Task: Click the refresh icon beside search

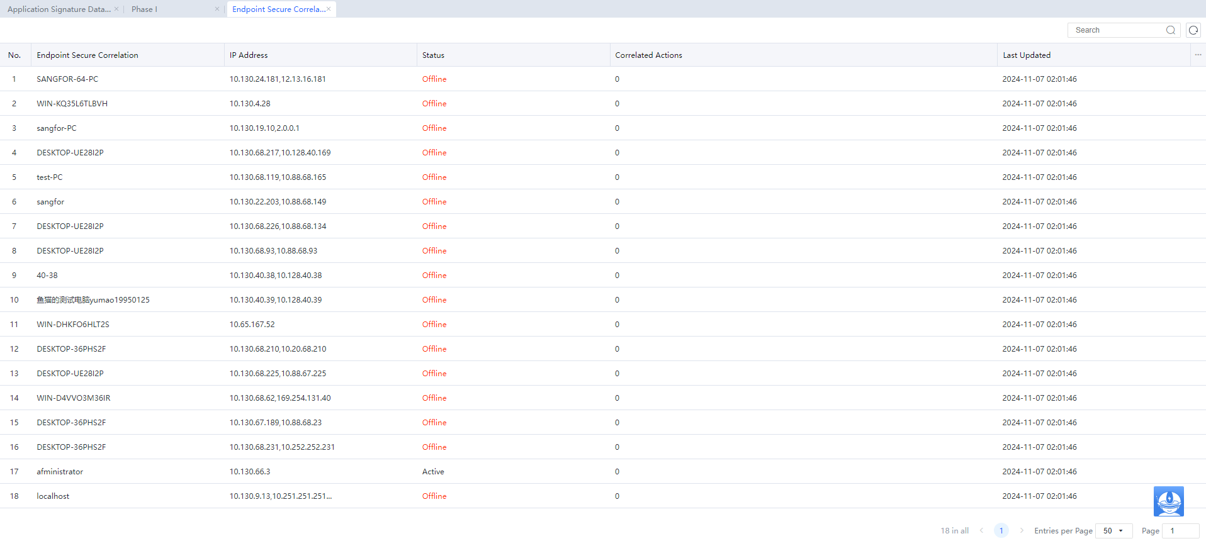Action: pos(1193,30)
